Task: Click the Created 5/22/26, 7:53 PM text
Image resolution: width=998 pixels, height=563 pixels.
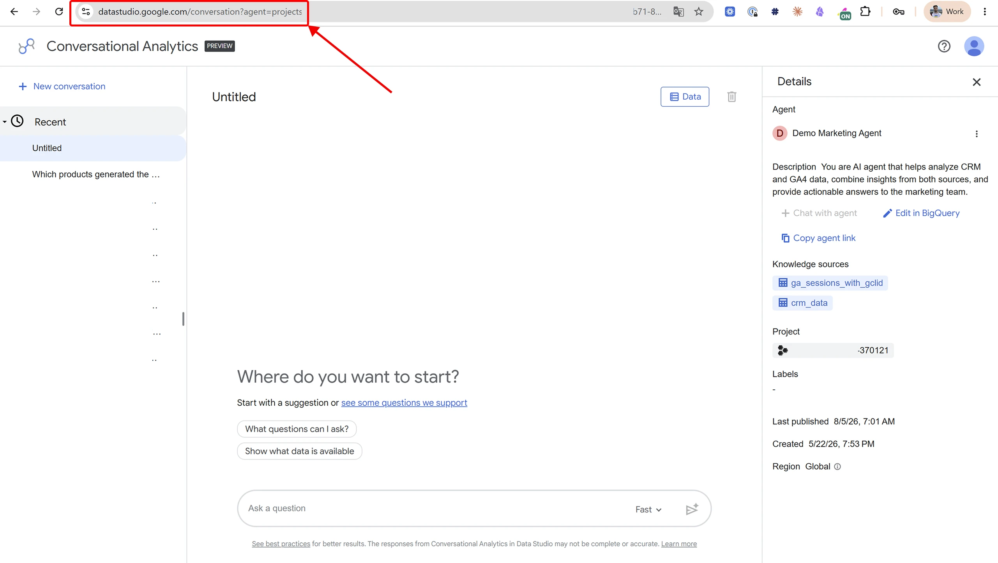Action: pos(823,444)
